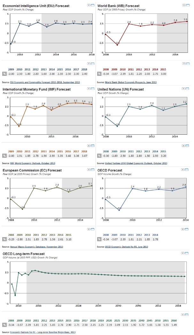Click blue window icon beside OECD Forecast title
This screenshot has height=335, width=194.
188,170
